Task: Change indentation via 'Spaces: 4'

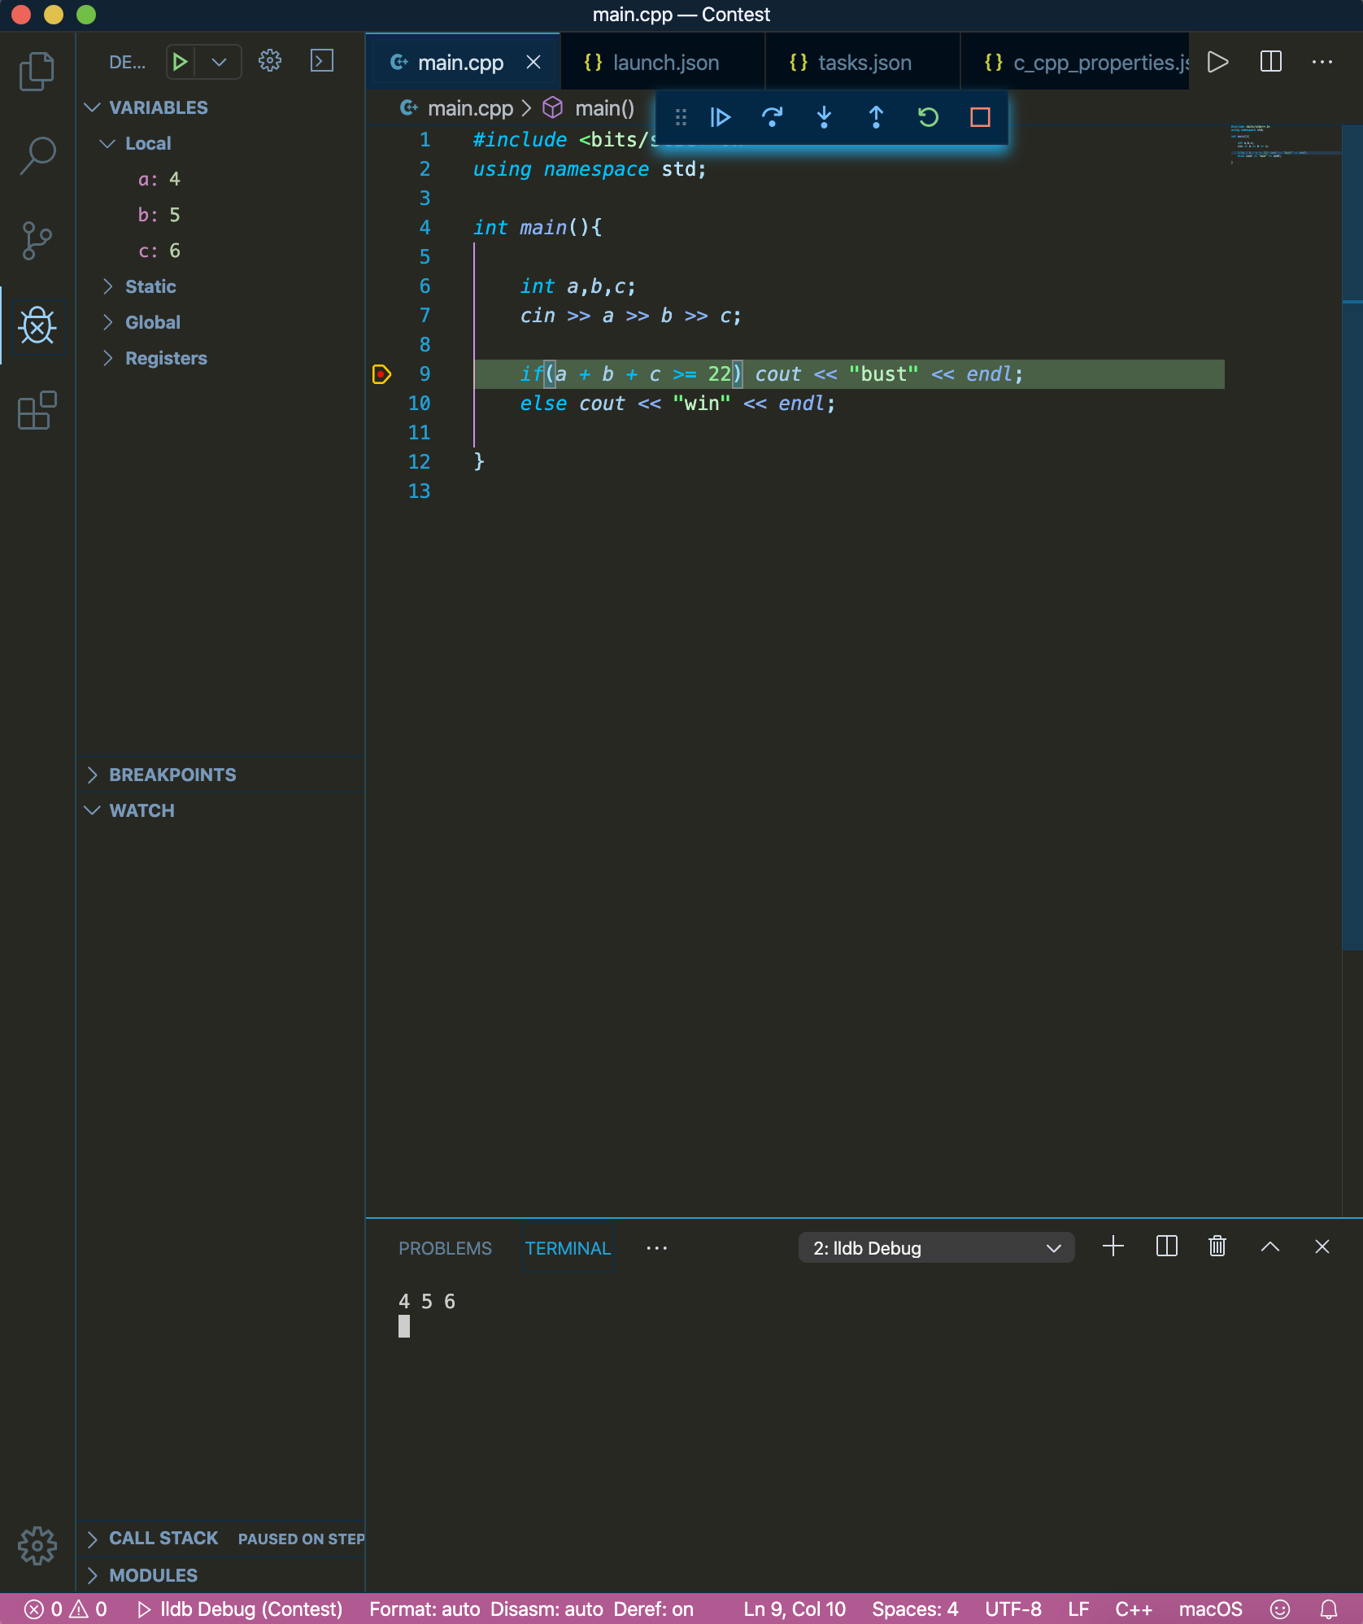Action: (915, 1609)
